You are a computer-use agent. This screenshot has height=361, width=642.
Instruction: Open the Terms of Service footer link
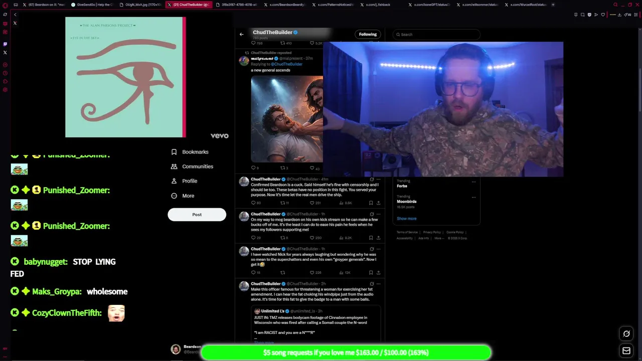tap(407, 232)
